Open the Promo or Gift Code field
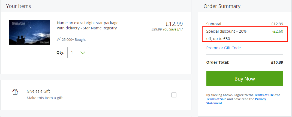This screenshot has width=292, height=117. tap(224, 48)
